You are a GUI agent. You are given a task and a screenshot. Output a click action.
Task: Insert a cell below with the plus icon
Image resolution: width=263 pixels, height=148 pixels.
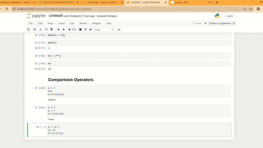[35, 30]
